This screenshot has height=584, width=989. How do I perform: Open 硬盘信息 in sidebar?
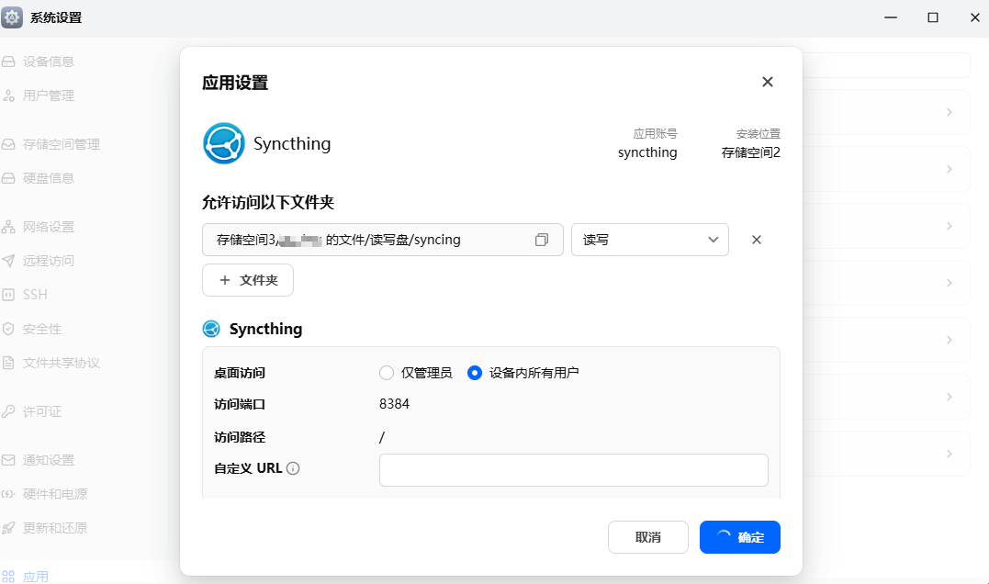pos(49,178)
